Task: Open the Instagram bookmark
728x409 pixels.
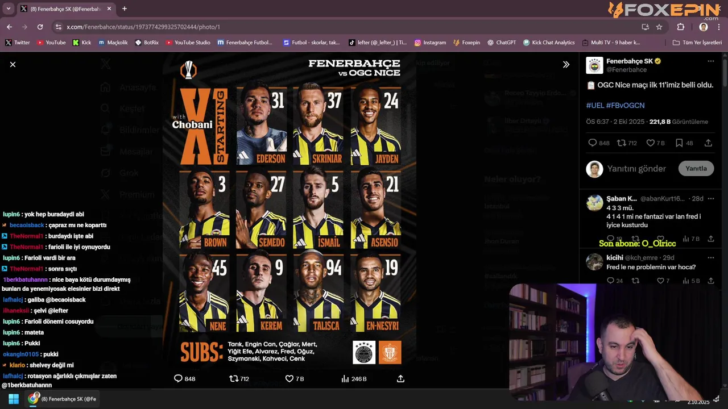Action: click(430, 43)
